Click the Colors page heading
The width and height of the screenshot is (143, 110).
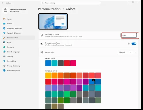[70, 9]
